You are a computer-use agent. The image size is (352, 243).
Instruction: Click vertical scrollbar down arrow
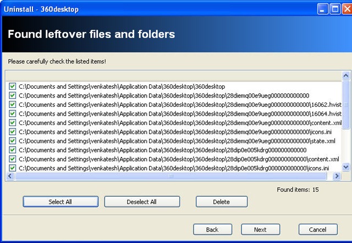pos(346,167)
